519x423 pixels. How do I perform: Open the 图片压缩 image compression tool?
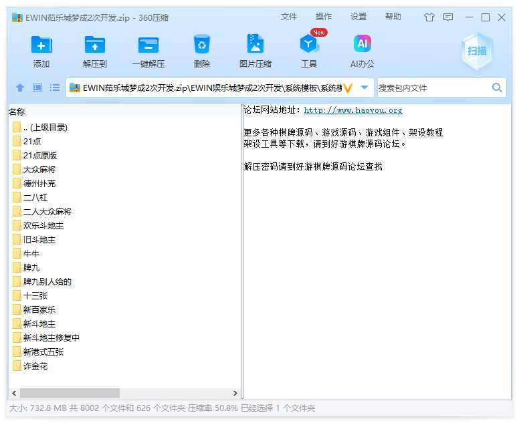[x=255, y=44]
